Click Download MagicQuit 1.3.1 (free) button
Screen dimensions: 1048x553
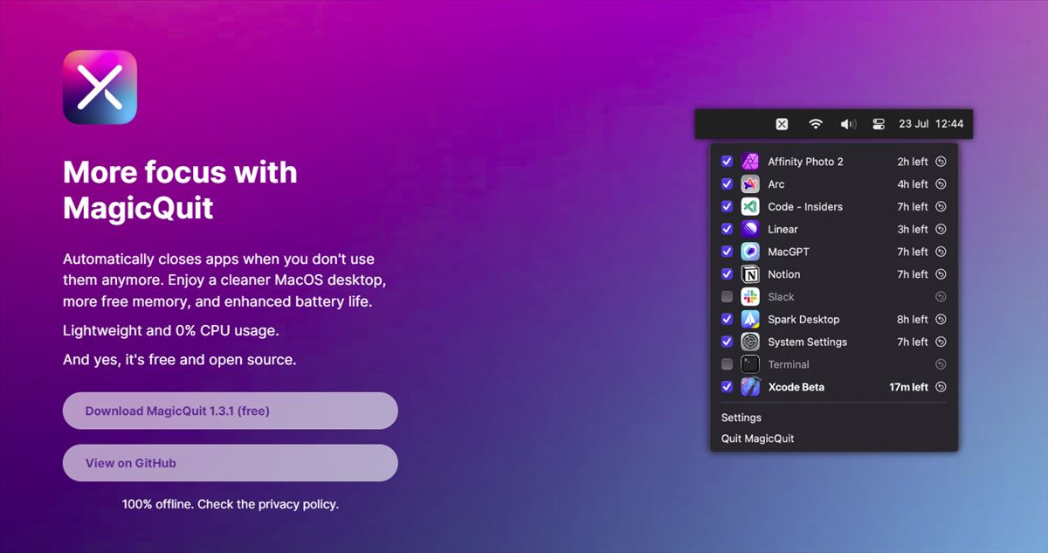click(231, 411)
